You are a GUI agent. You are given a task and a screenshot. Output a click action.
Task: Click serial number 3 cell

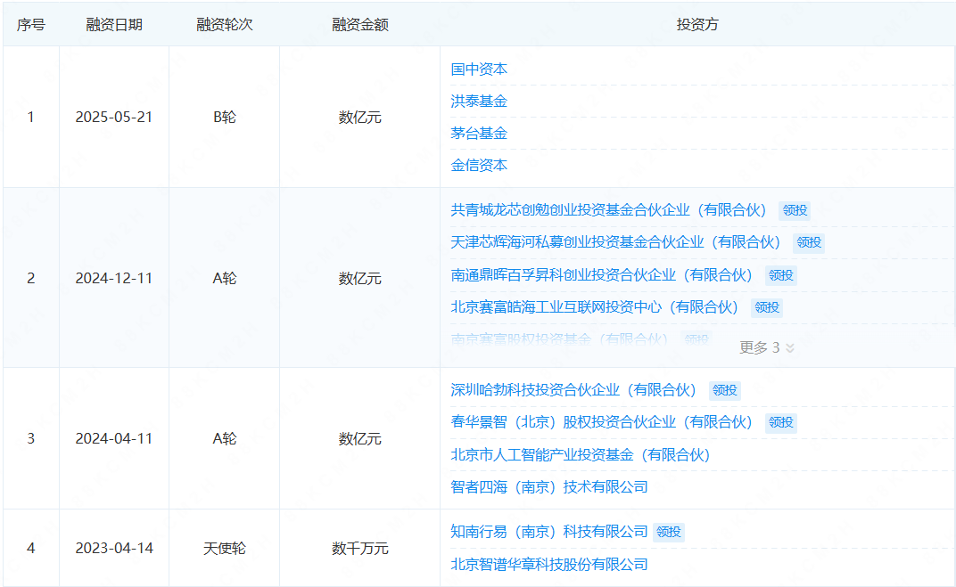30,438
